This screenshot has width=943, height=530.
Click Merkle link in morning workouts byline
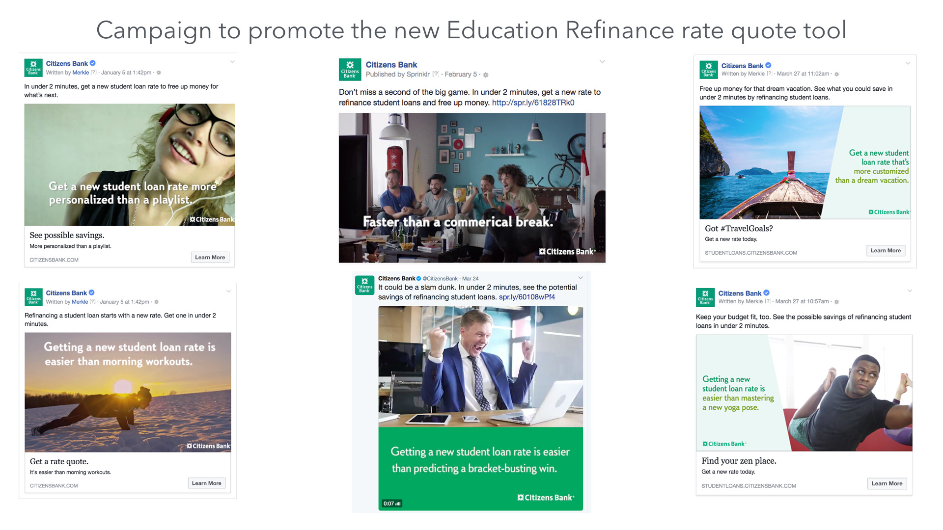click(80, 302)
